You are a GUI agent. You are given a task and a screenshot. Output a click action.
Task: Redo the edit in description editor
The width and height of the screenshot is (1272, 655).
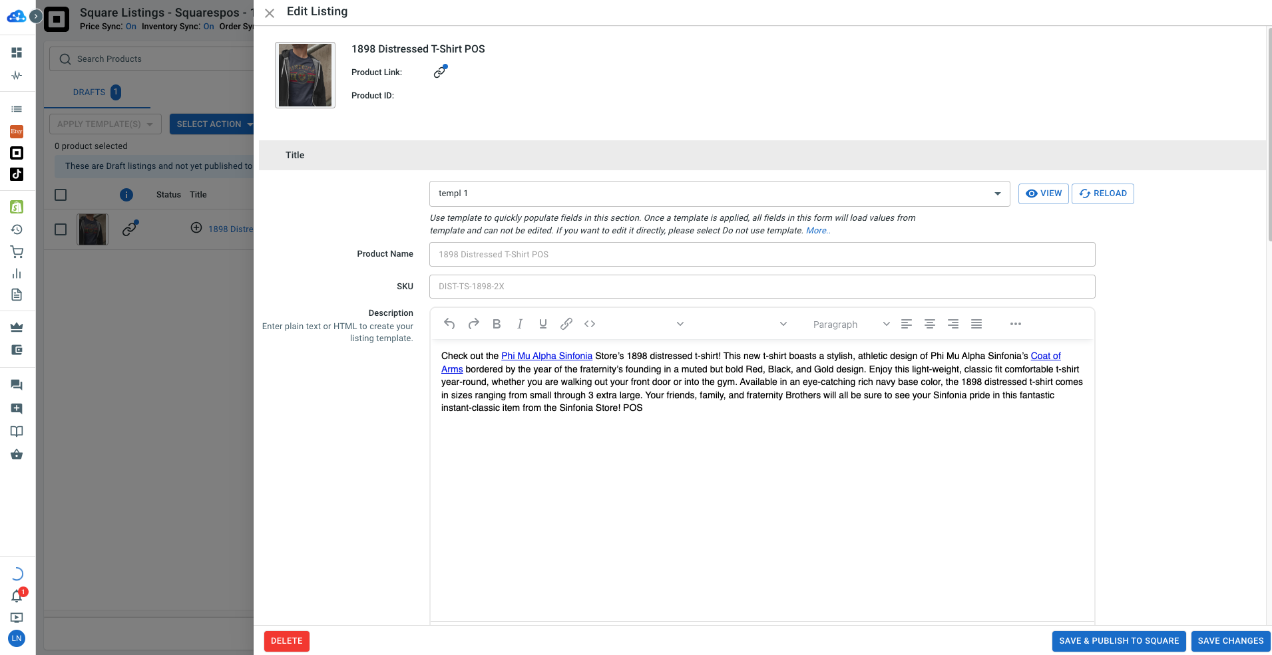(x=473, y=324)
